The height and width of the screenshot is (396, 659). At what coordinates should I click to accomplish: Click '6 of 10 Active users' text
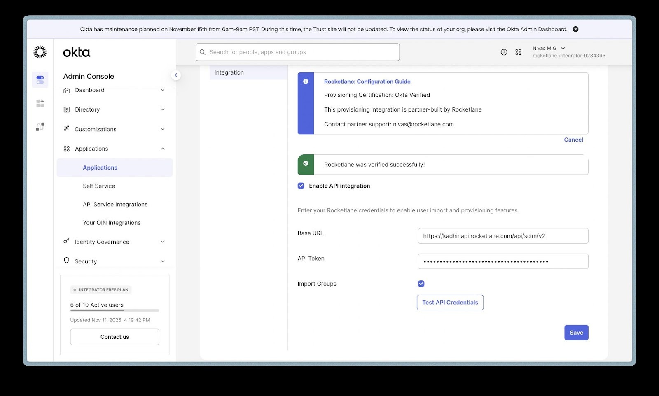pyautogui.click(x=97, y=305)
